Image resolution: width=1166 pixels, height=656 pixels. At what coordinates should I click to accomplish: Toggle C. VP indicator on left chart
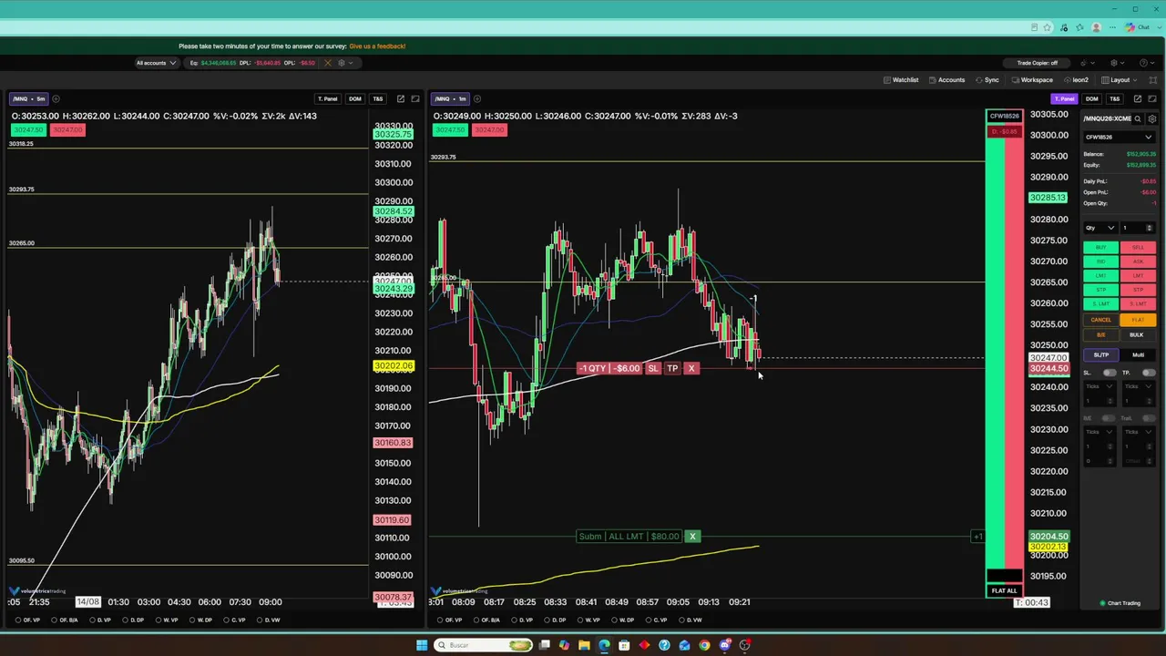pyautogui.click(x=234, y=620)
